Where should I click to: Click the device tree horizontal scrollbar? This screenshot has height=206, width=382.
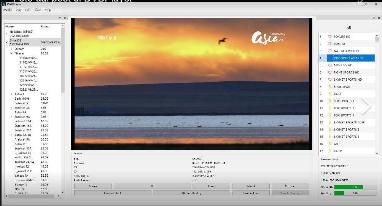pyautogui.click(x=32, y=196)
